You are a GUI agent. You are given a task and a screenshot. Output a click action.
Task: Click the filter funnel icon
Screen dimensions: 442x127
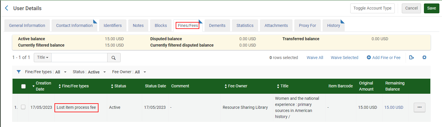[19, 72]
